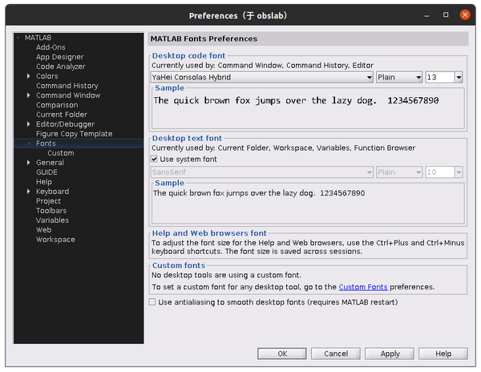This screenshot has width=481, height=372.
Task: Maximize the Preferences window
Action: [x=446, y=14]
